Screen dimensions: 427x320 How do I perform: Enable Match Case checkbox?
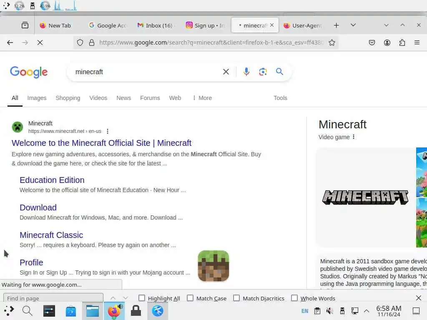click(x=190, y=298)
